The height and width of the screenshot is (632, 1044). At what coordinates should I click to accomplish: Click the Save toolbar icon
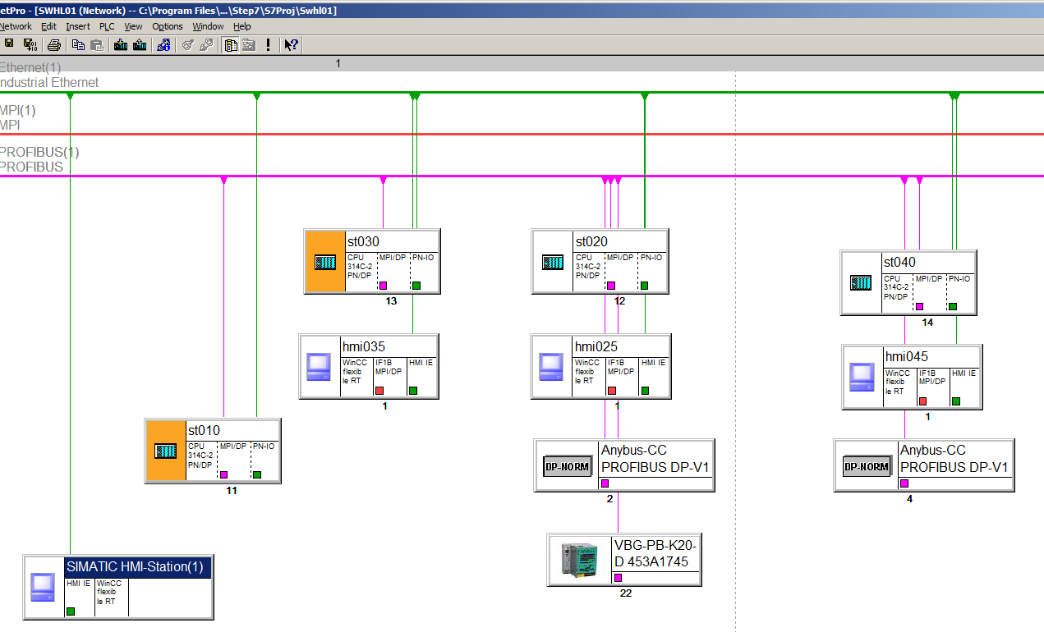tap(9, 44)
